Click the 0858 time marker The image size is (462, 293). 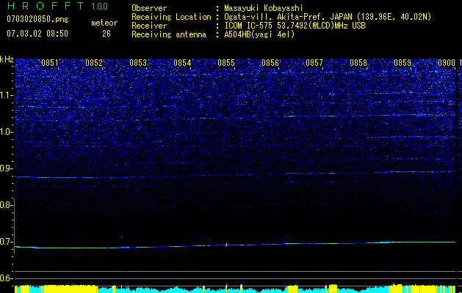(358, 63)
